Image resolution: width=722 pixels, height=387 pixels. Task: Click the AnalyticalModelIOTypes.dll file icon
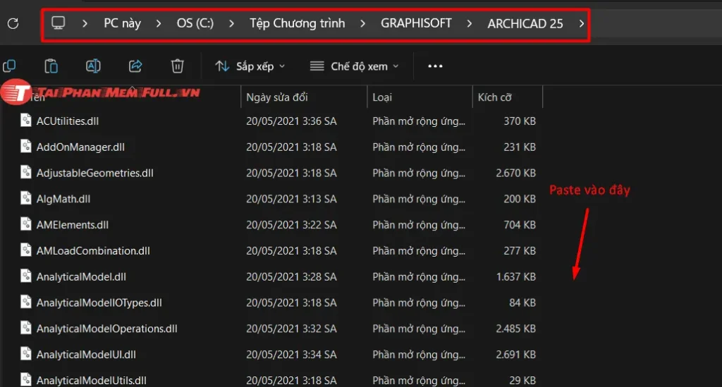pos(26,302)
